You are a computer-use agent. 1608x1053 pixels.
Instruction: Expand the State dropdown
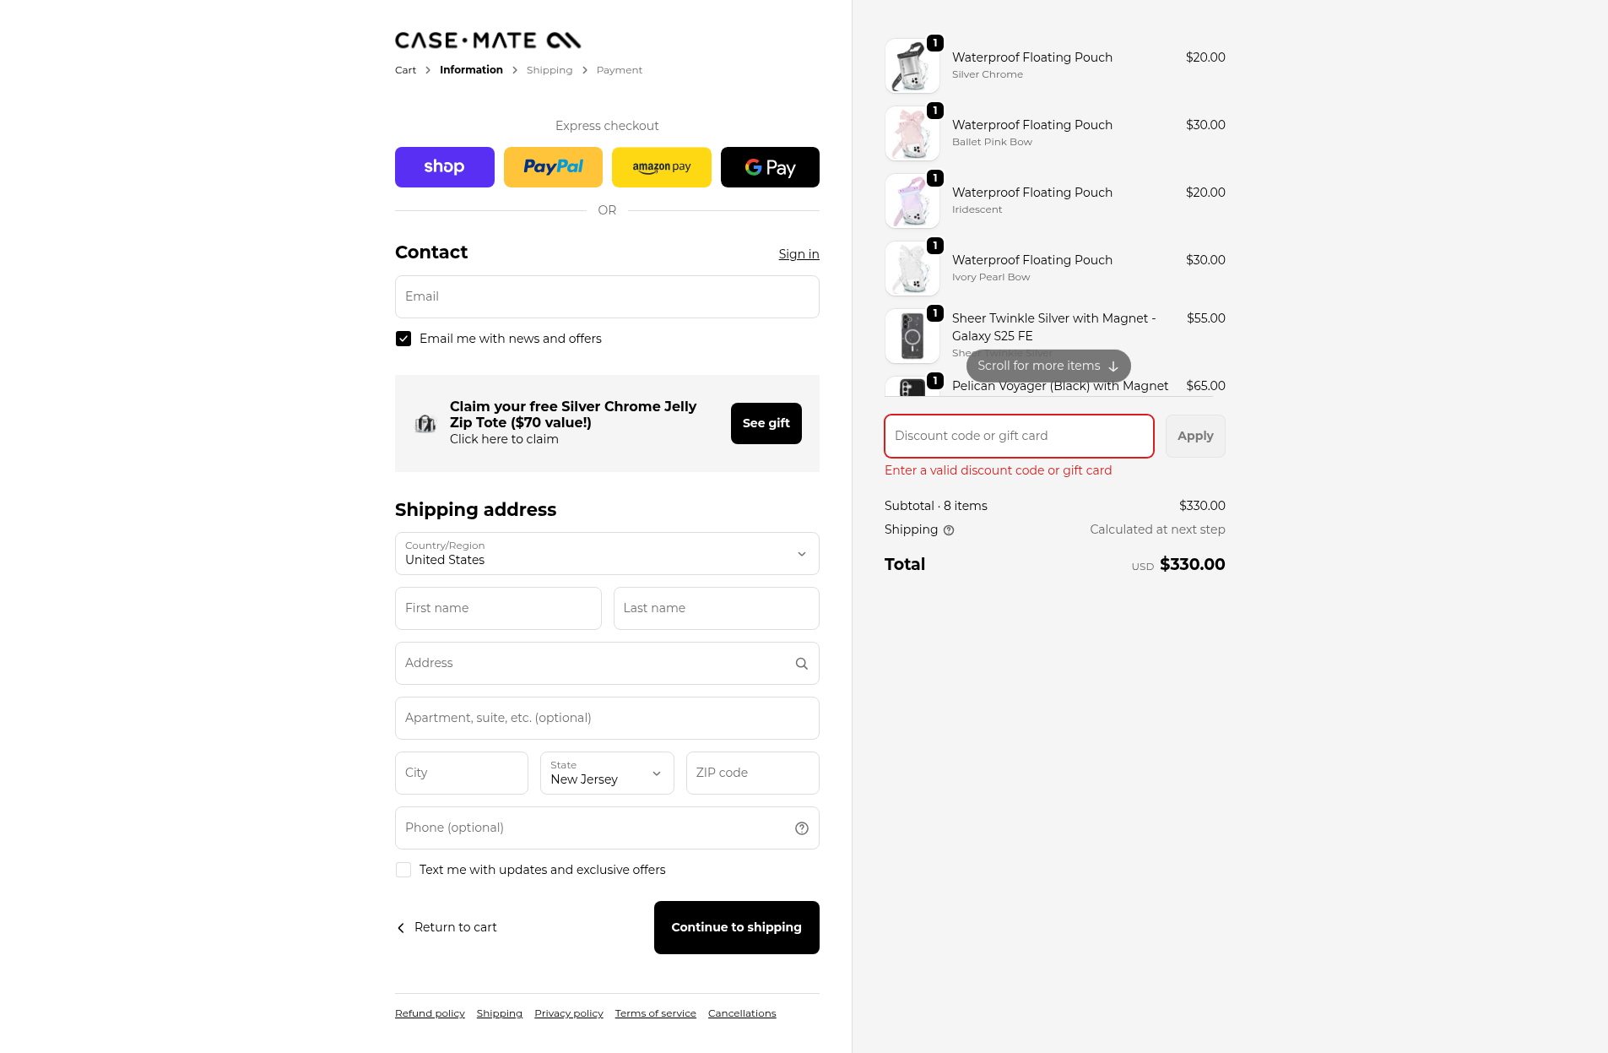[606, 773]
